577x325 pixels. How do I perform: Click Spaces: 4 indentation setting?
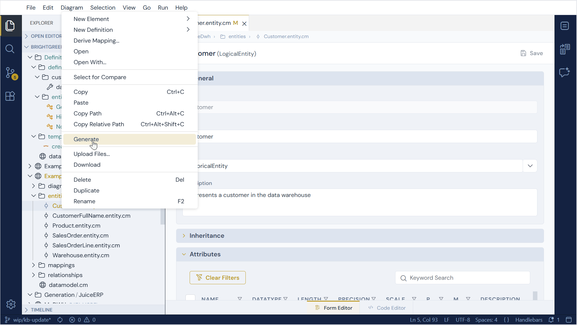(x=486, y=320)
